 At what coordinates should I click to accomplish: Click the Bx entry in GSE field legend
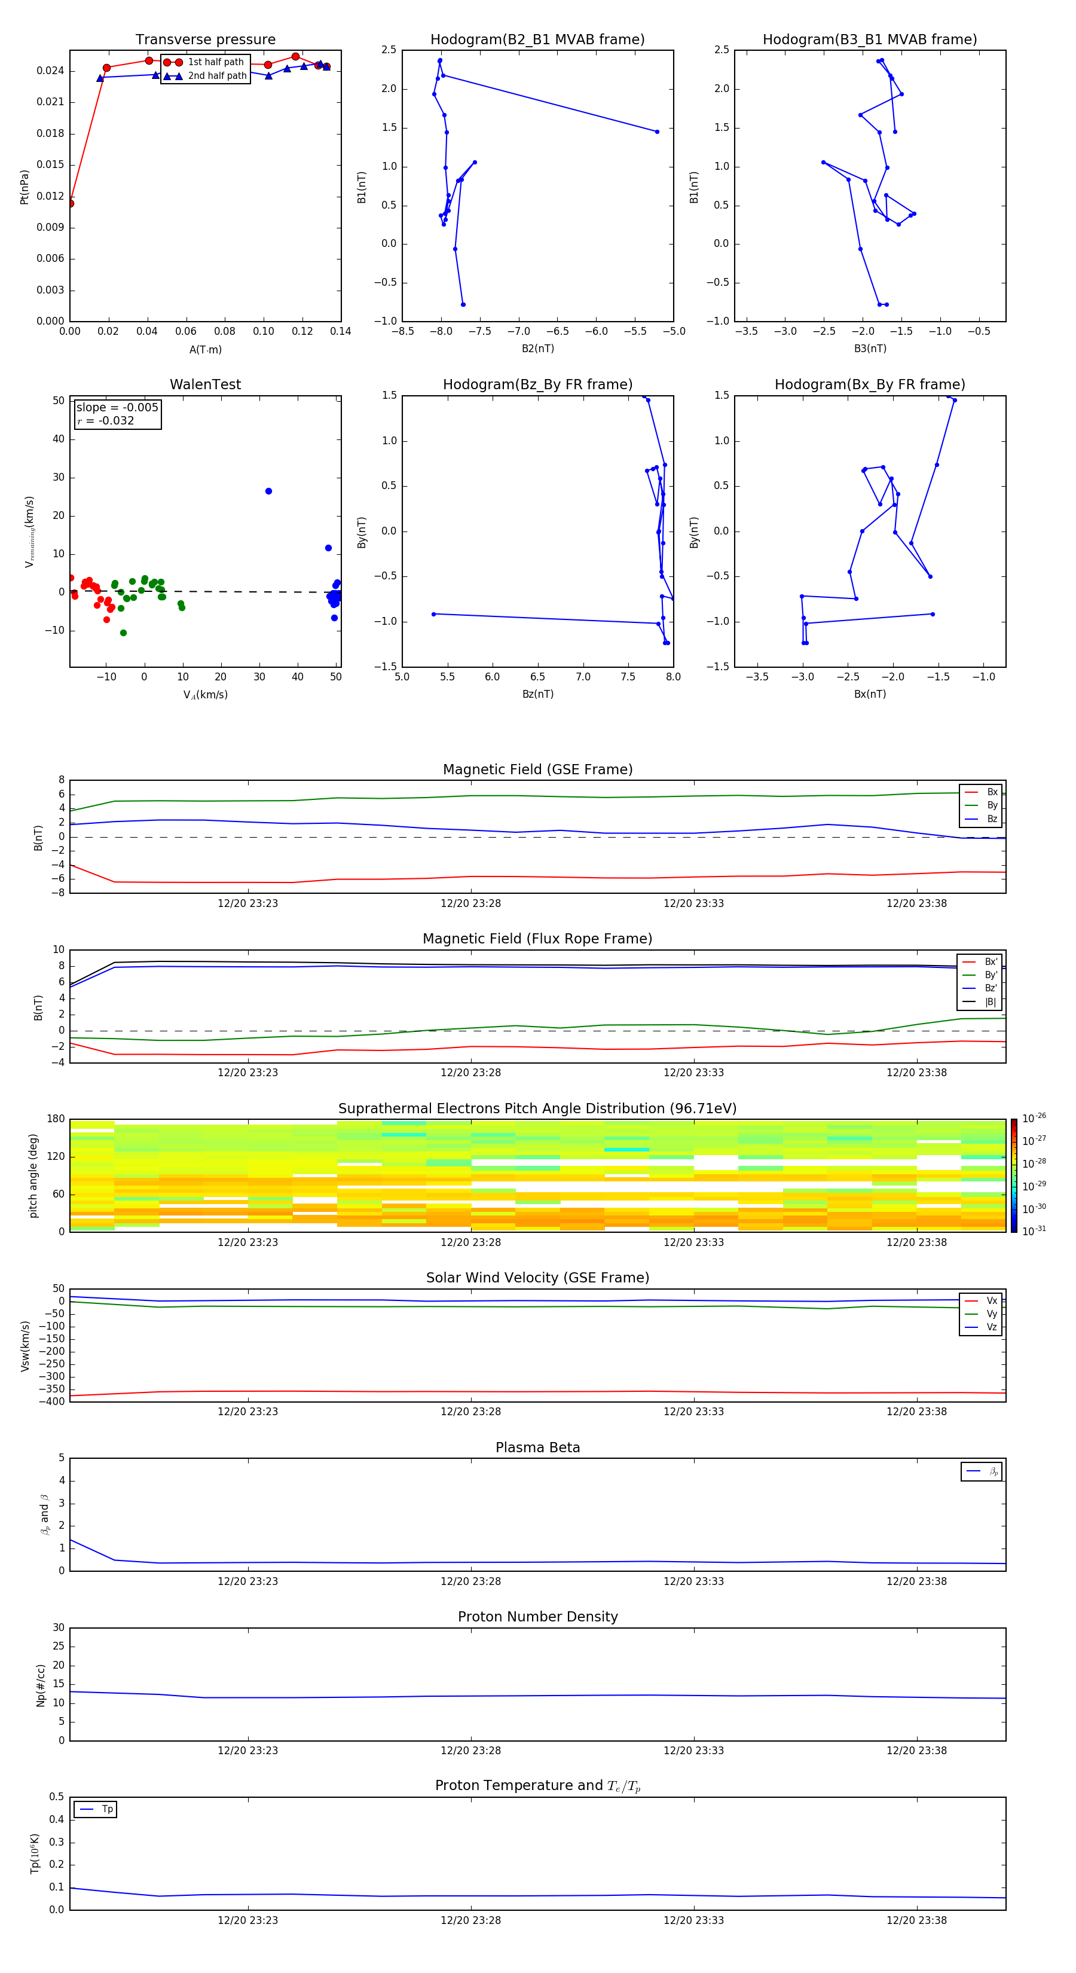point(982,792)
